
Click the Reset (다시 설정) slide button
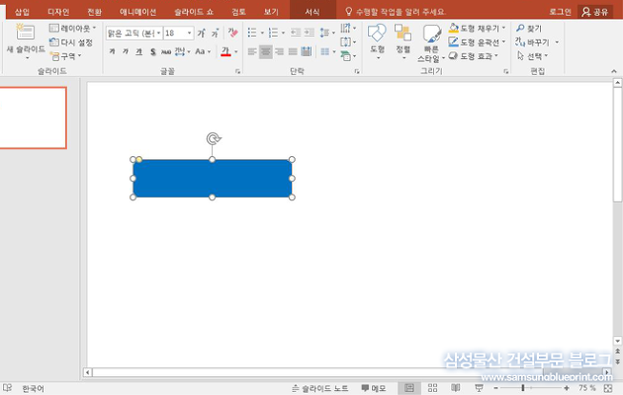click(71, 42)
